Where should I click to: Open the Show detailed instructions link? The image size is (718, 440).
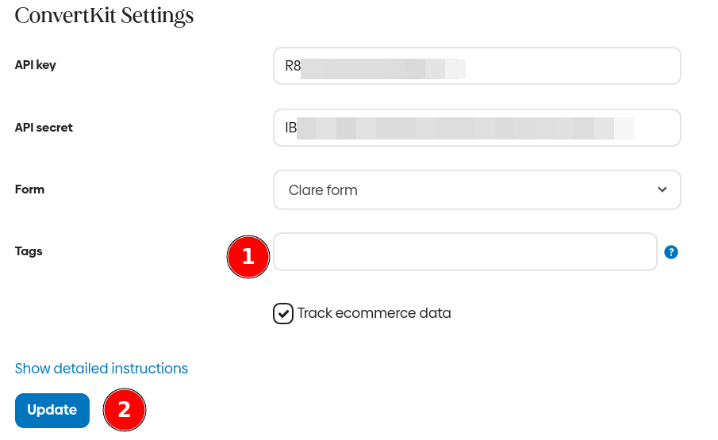(102, 369)
